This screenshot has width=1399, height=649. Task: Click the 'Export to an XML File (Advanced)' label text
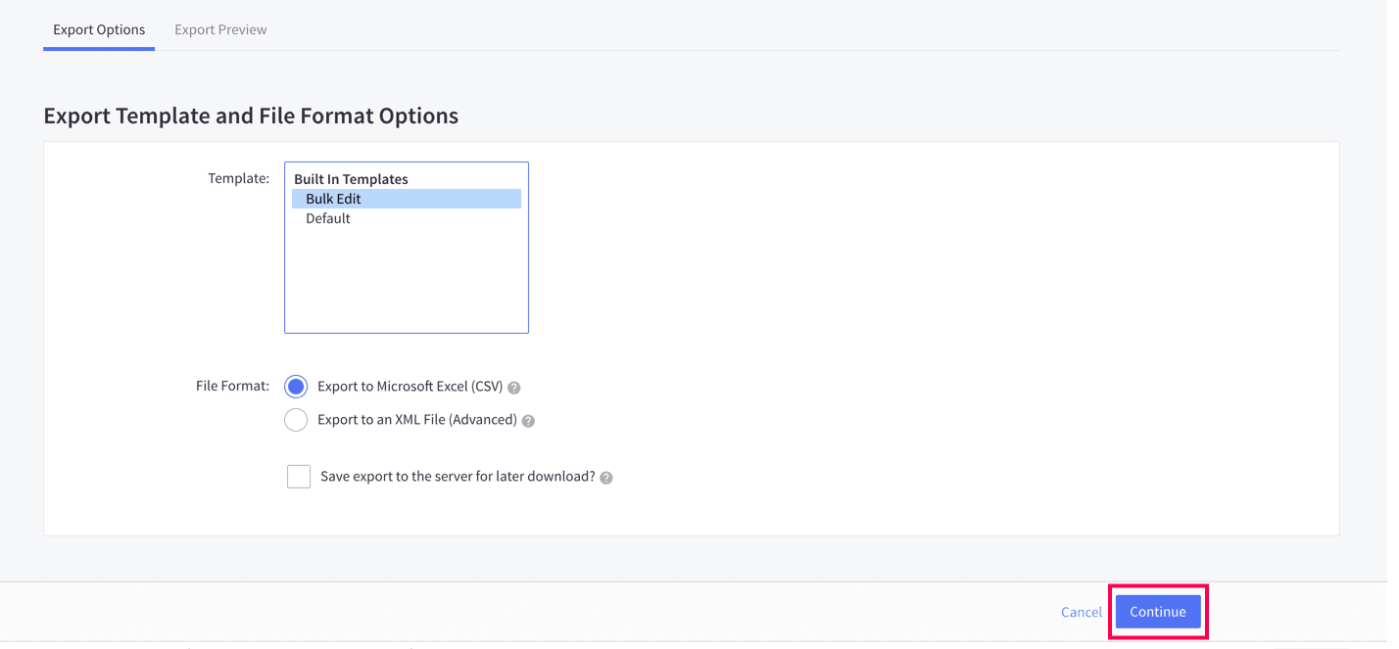point(416,420)
